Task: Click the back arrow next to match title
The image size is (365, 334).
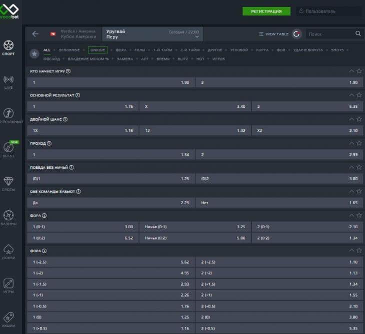Action: [35, 34]
